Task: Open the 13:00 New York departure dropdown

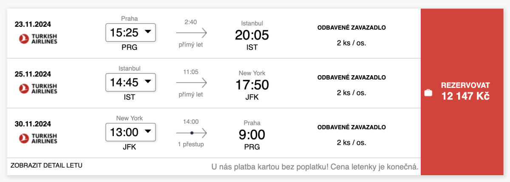Action: click(130, 133)
